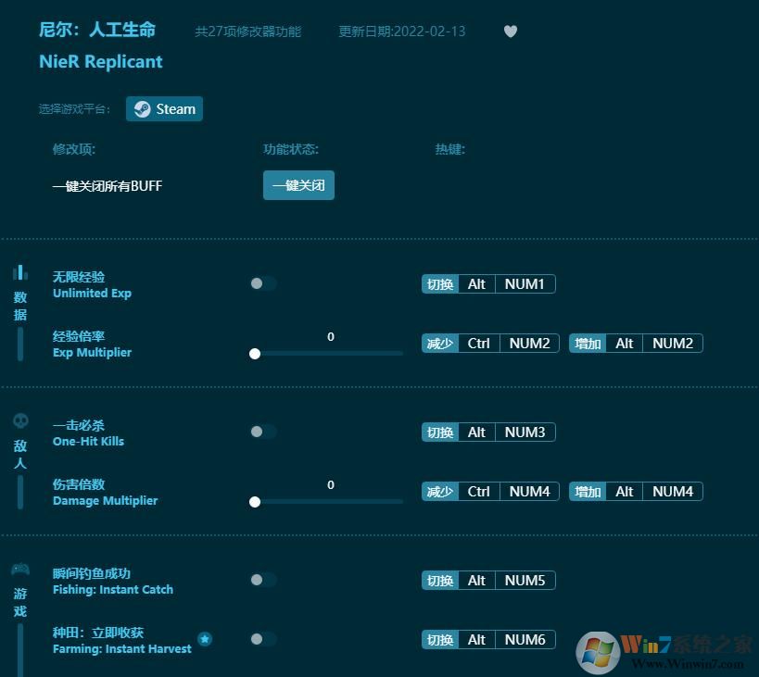Click the 切换 hotkey button for Unlimited Exp

click(x=439, y=283)
